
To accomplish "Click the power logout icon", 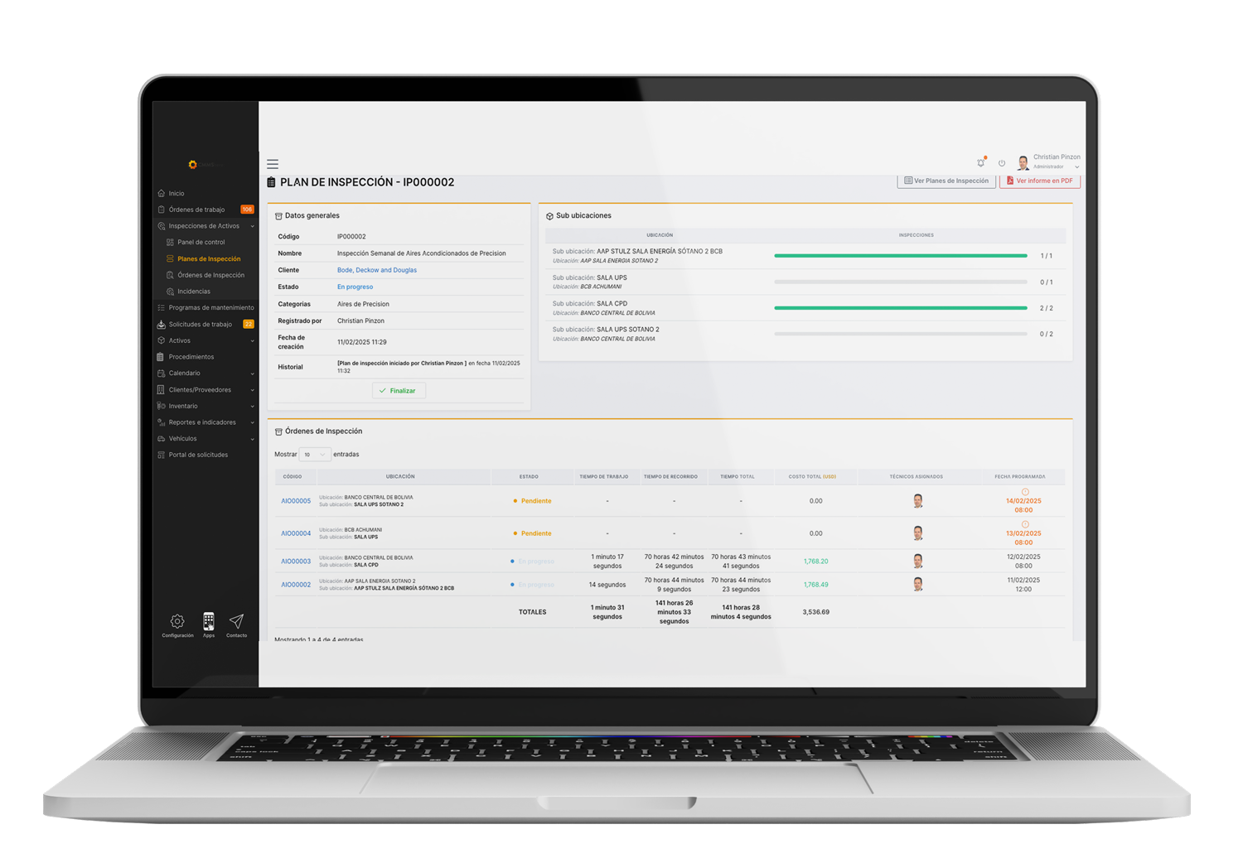I will click(x=1002, y=163).
